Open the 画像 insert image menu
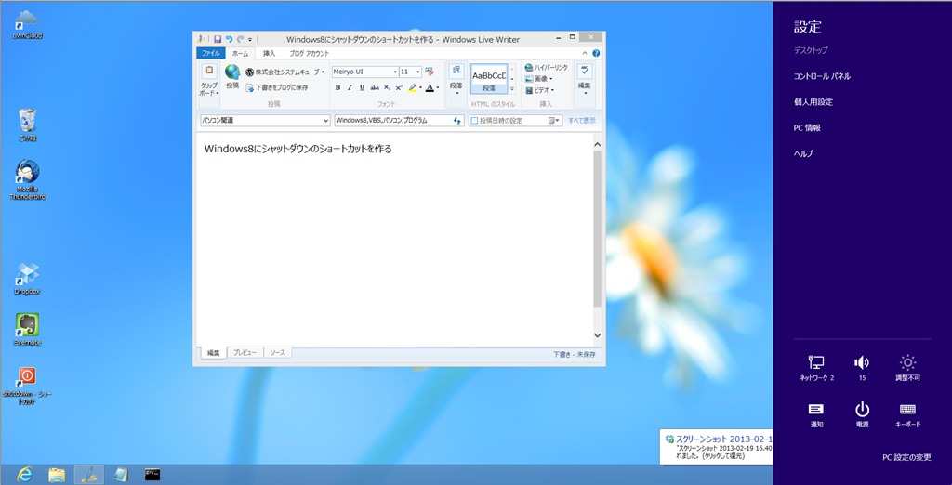 (539, 79)
